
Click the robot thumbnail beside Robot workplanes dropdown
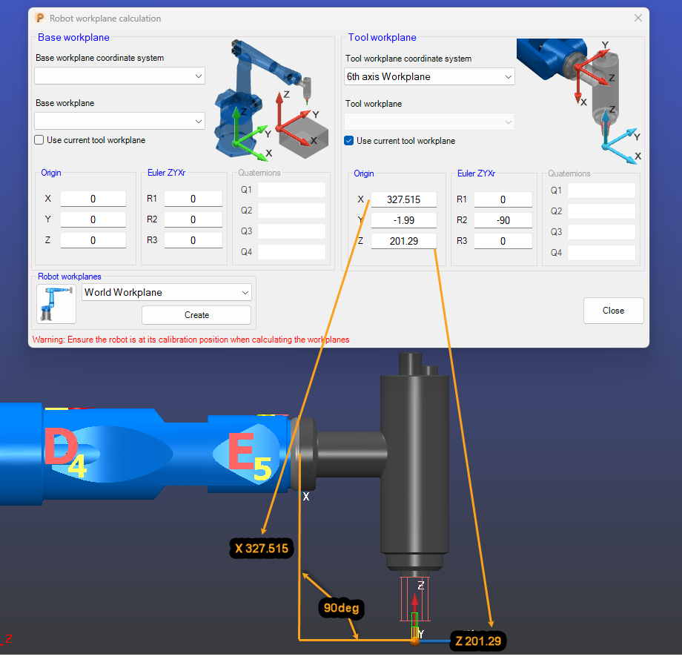tap(56, 304)
